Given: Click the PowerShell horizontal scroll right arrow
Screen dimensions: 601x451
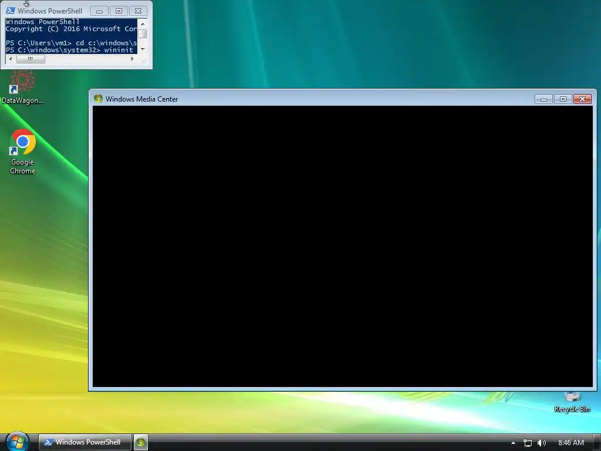Looking at the screenshot, I should point(133,59).
